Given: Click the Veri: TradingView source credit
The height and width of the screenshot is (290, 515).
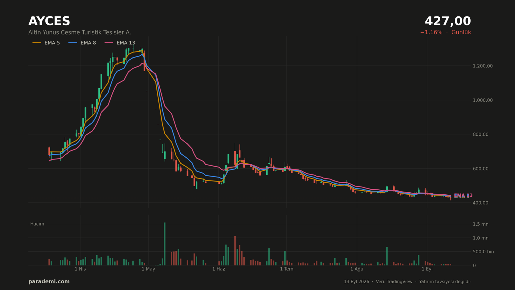Looking at the screenshot, I should (394, 282).
